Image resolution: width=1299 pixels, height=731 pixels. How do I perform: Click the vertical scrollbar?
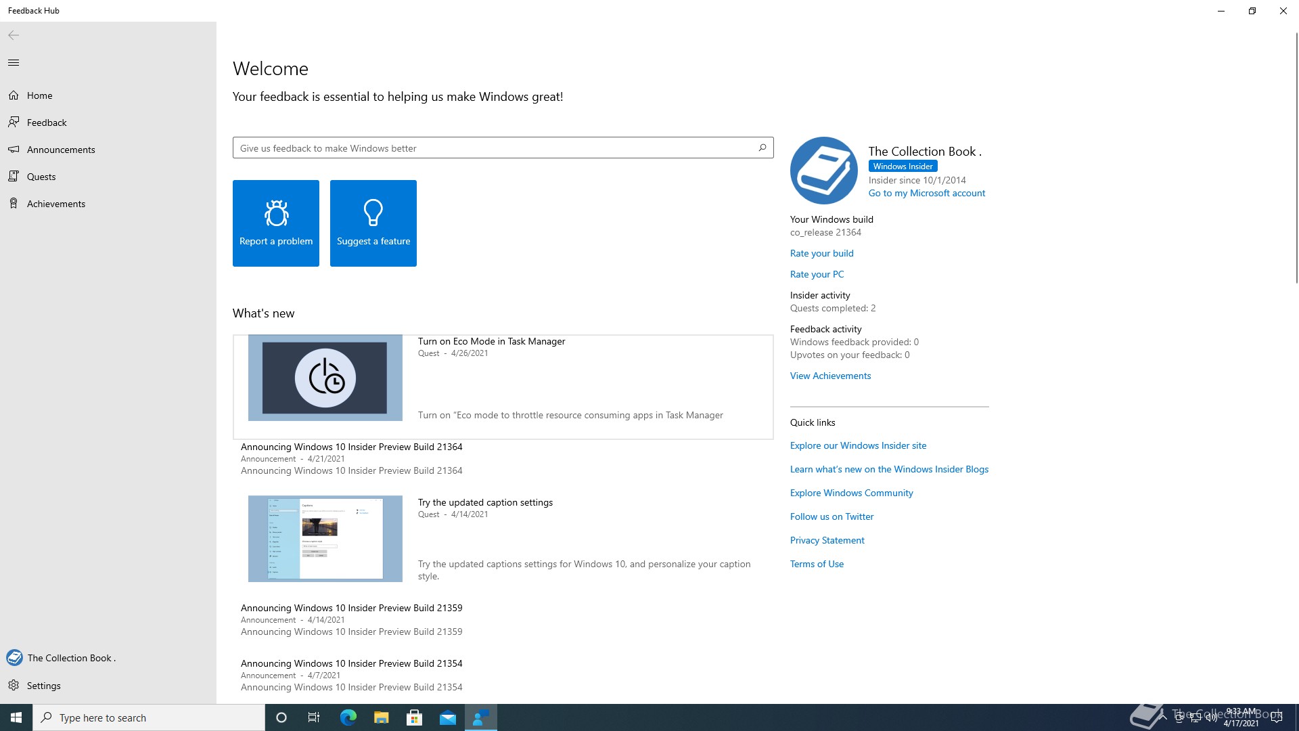[x=1296, y=157]
